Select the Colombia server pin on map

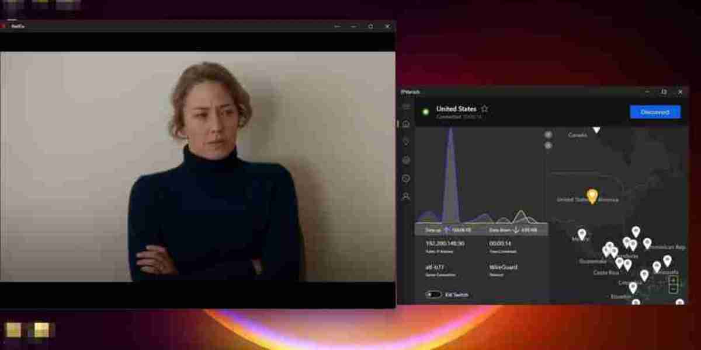click(633, 287)
